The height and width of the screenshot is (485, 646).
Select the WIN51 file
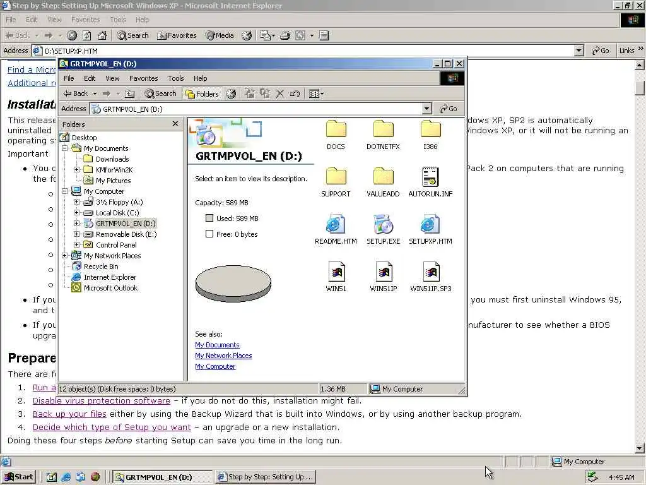(x=336, y=277)
